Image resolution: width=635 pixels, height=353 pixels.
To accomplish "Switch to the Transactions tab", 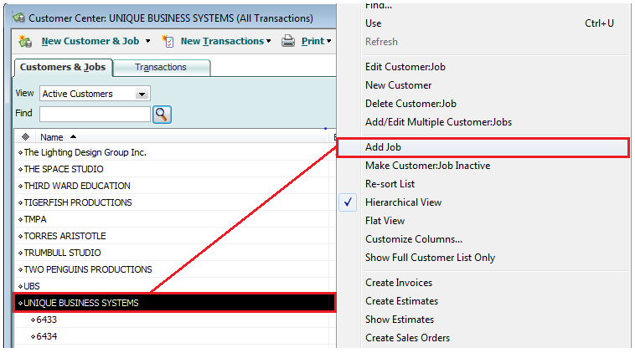I will coord(160,67).
